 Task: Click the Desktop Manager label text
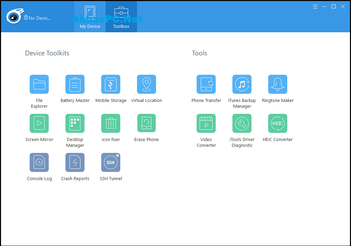75,142
